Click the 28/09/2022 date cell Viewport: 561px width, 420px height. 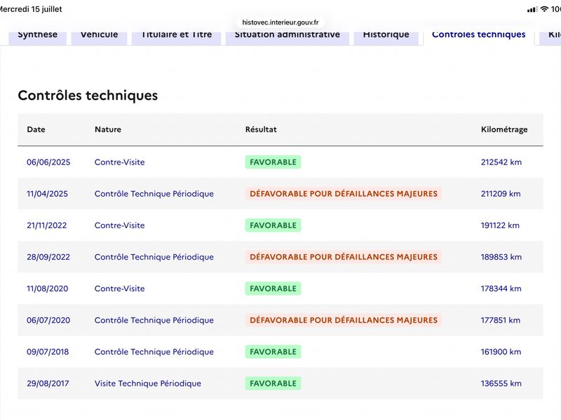(x=48, y=257)
